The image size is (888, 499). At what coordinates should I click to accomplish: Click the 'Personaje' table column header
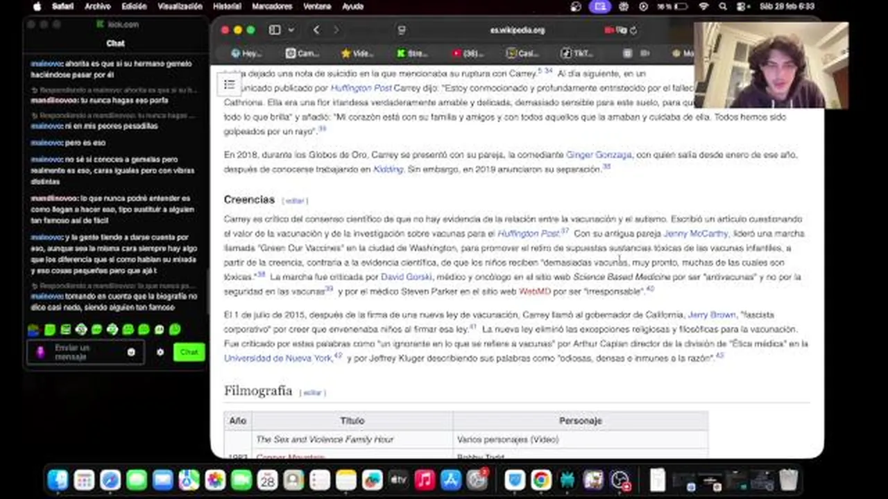(581, 421)
